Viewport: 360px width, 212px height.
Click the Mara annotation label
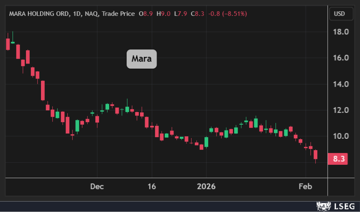click(x=142, y=59)
